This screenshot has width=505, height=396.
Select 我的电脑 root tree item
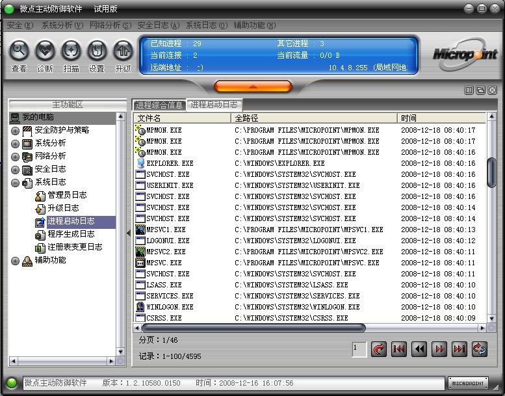(x=38, y=117)
